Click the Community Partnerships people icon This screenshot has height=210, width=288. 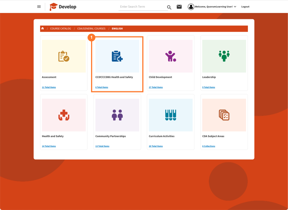tap(117, 115)
